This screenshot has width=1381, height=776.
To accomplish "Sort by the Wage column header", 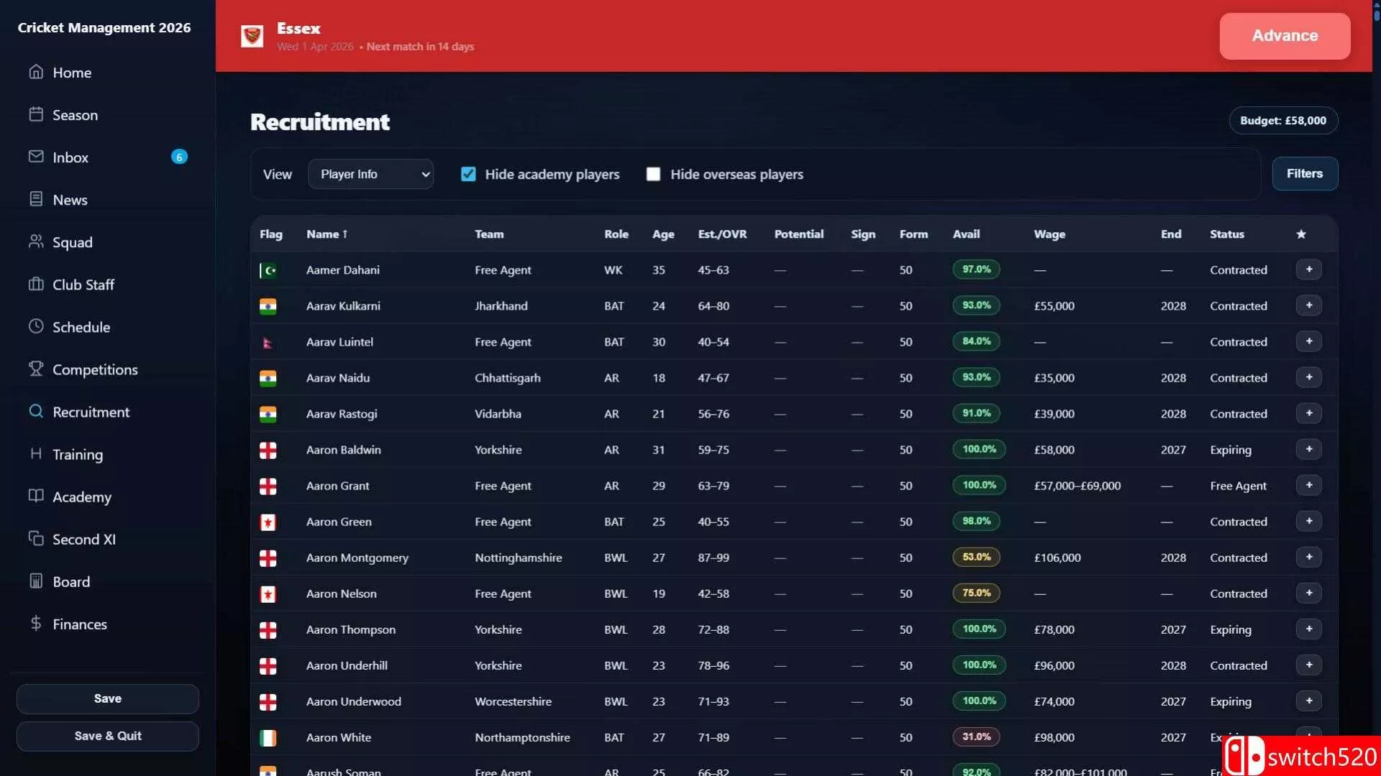I will coord(1049,234).
